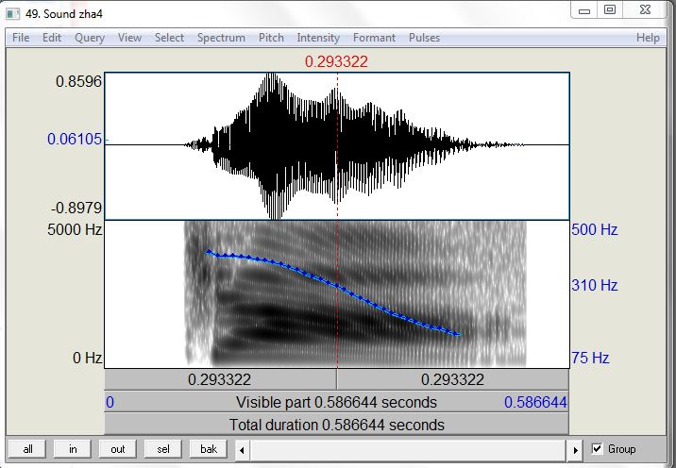Play the right 0.293322 segment bar
676x468 pixels.
pos(452,379)
